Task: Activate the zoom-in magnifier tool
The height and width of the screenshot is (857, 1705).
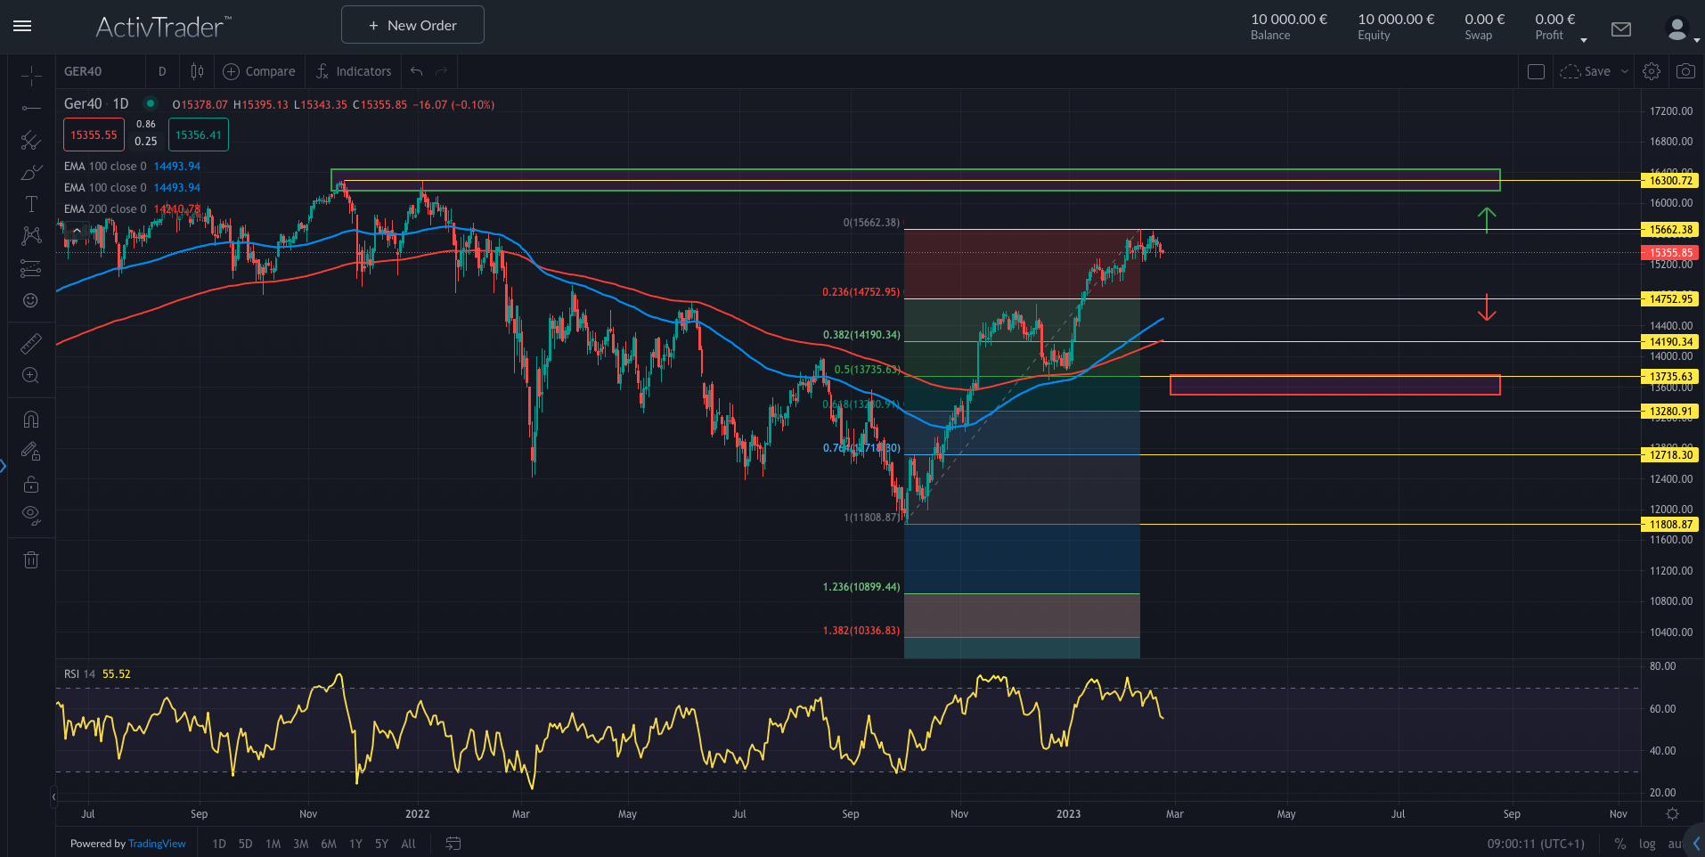Action: 30,375
